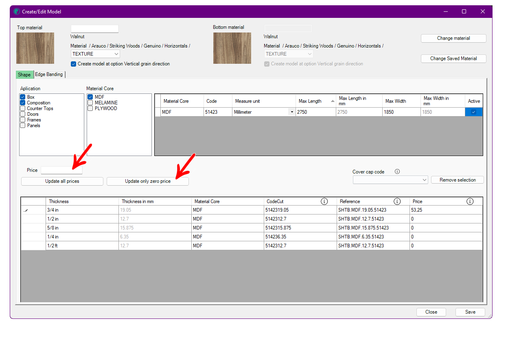
Task: Toggle the Box application checkbox
Action: pyautogui.click(x=23, y=97)
